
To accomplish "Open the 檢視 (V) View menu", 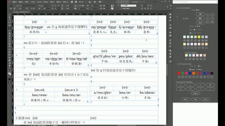I will (x=52, y=2).
